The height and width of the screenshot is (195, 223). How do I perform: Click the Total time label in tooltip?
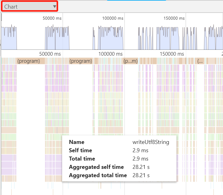tap(82, 159)
